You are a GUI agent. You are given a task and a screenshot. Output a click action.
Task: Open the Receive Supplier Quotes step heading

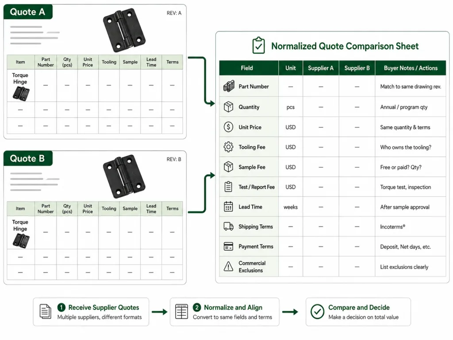click(x=104, y=307)
